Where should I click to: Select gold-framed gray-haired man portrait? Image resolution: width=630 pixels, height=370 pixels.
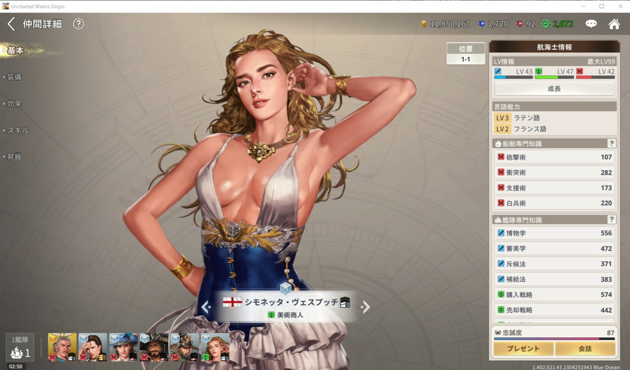click(62, 347)
